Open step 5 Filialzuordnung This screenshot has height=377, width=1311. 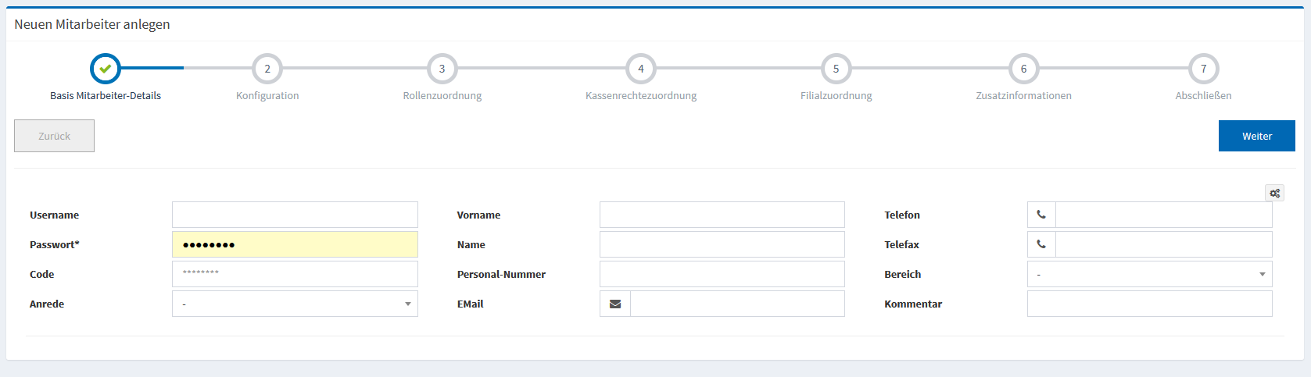836,69
